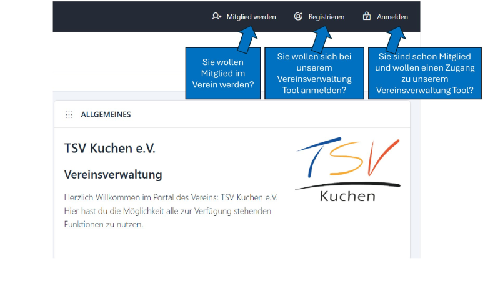Click the line starting Herzlich Willkommen im Portal
This screenshot has height=281, width=500.
point(171,197)
